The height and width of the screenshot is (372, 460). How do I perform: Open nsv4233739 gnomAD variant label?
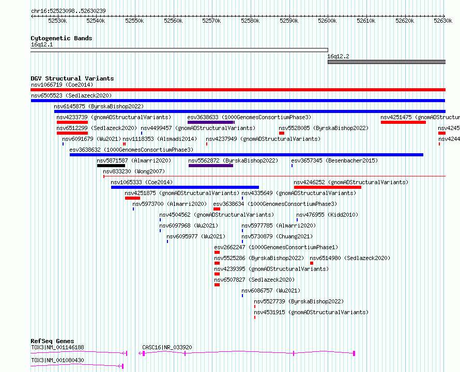tap(114, 117)
